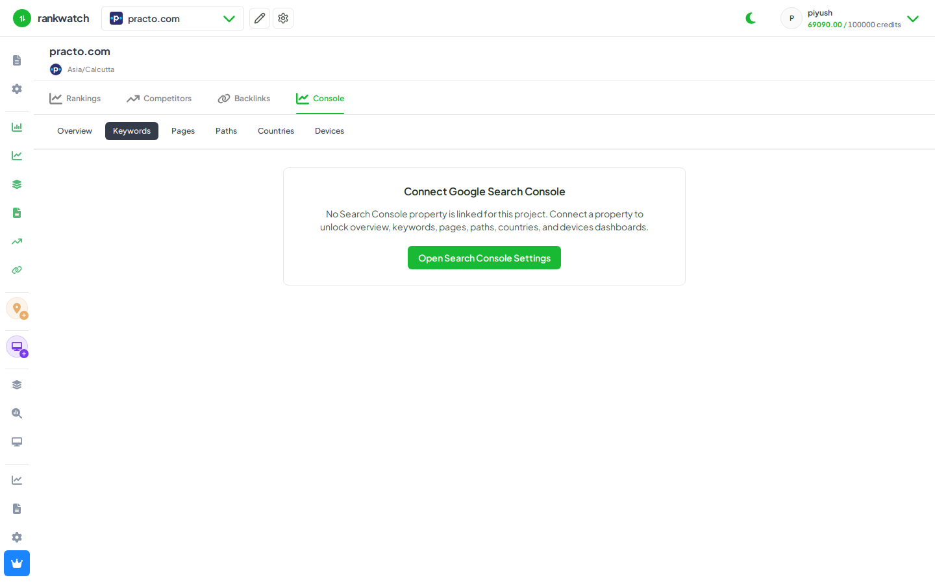Go to the Overview sub-tab
Image resolution: width=935 pixels, height=584 pixels.
pos(75,131)
